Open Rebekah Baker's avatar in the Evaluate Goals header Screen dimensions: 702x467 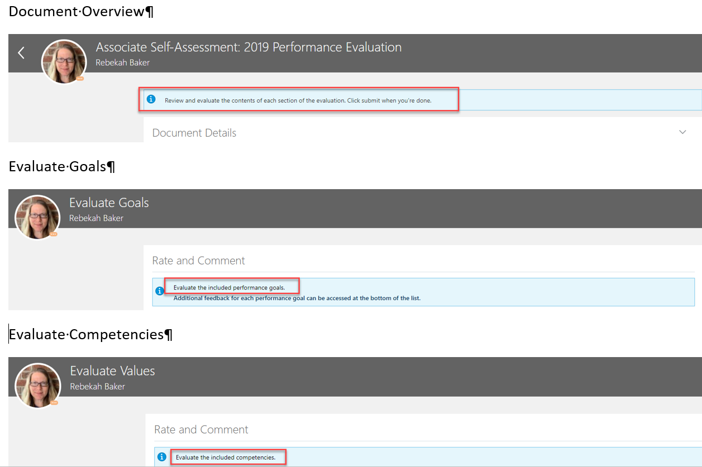click(37, 217)
